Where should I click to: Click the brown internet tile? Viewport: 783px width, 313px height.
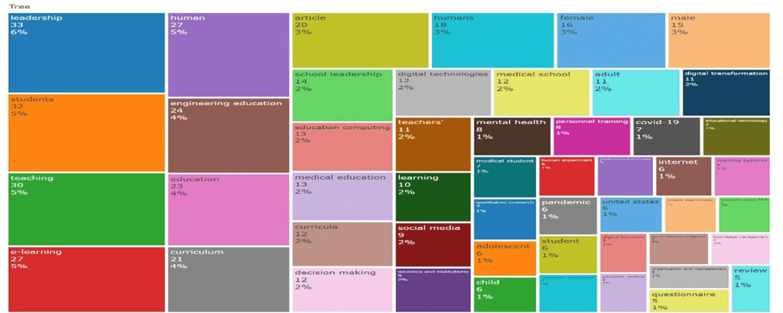(683, 176)
